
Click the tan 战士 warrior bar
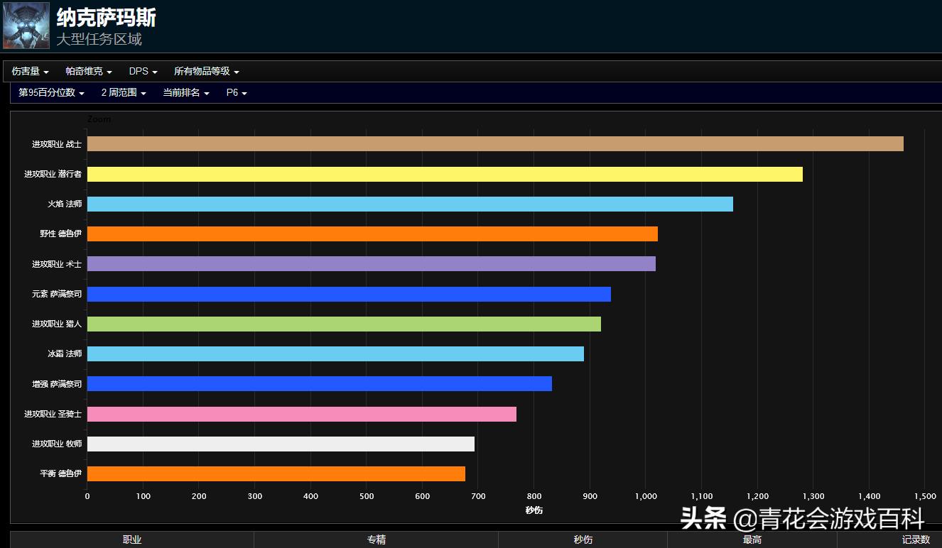pyautogui.click(x=495, y=144)
